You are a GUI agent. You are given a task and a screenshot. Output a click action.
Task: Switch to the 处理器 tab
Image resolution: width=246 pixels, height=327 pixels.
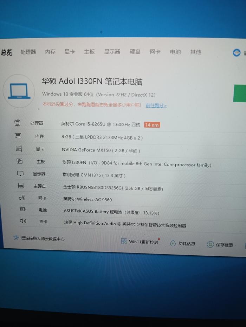28,52
